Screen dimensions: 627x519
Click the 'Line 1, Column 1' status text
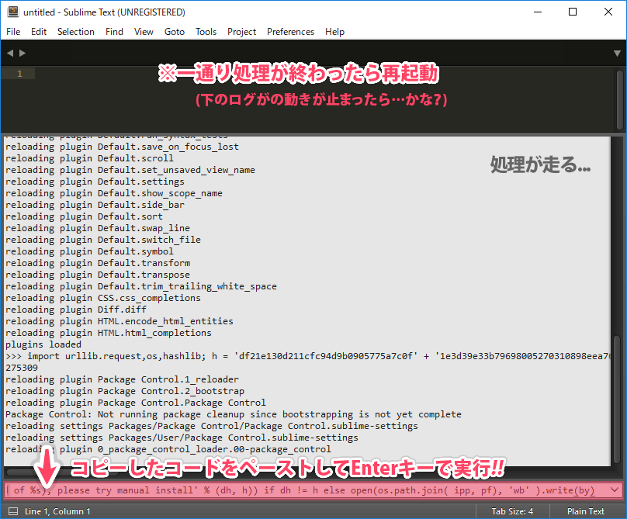point(57,511)
